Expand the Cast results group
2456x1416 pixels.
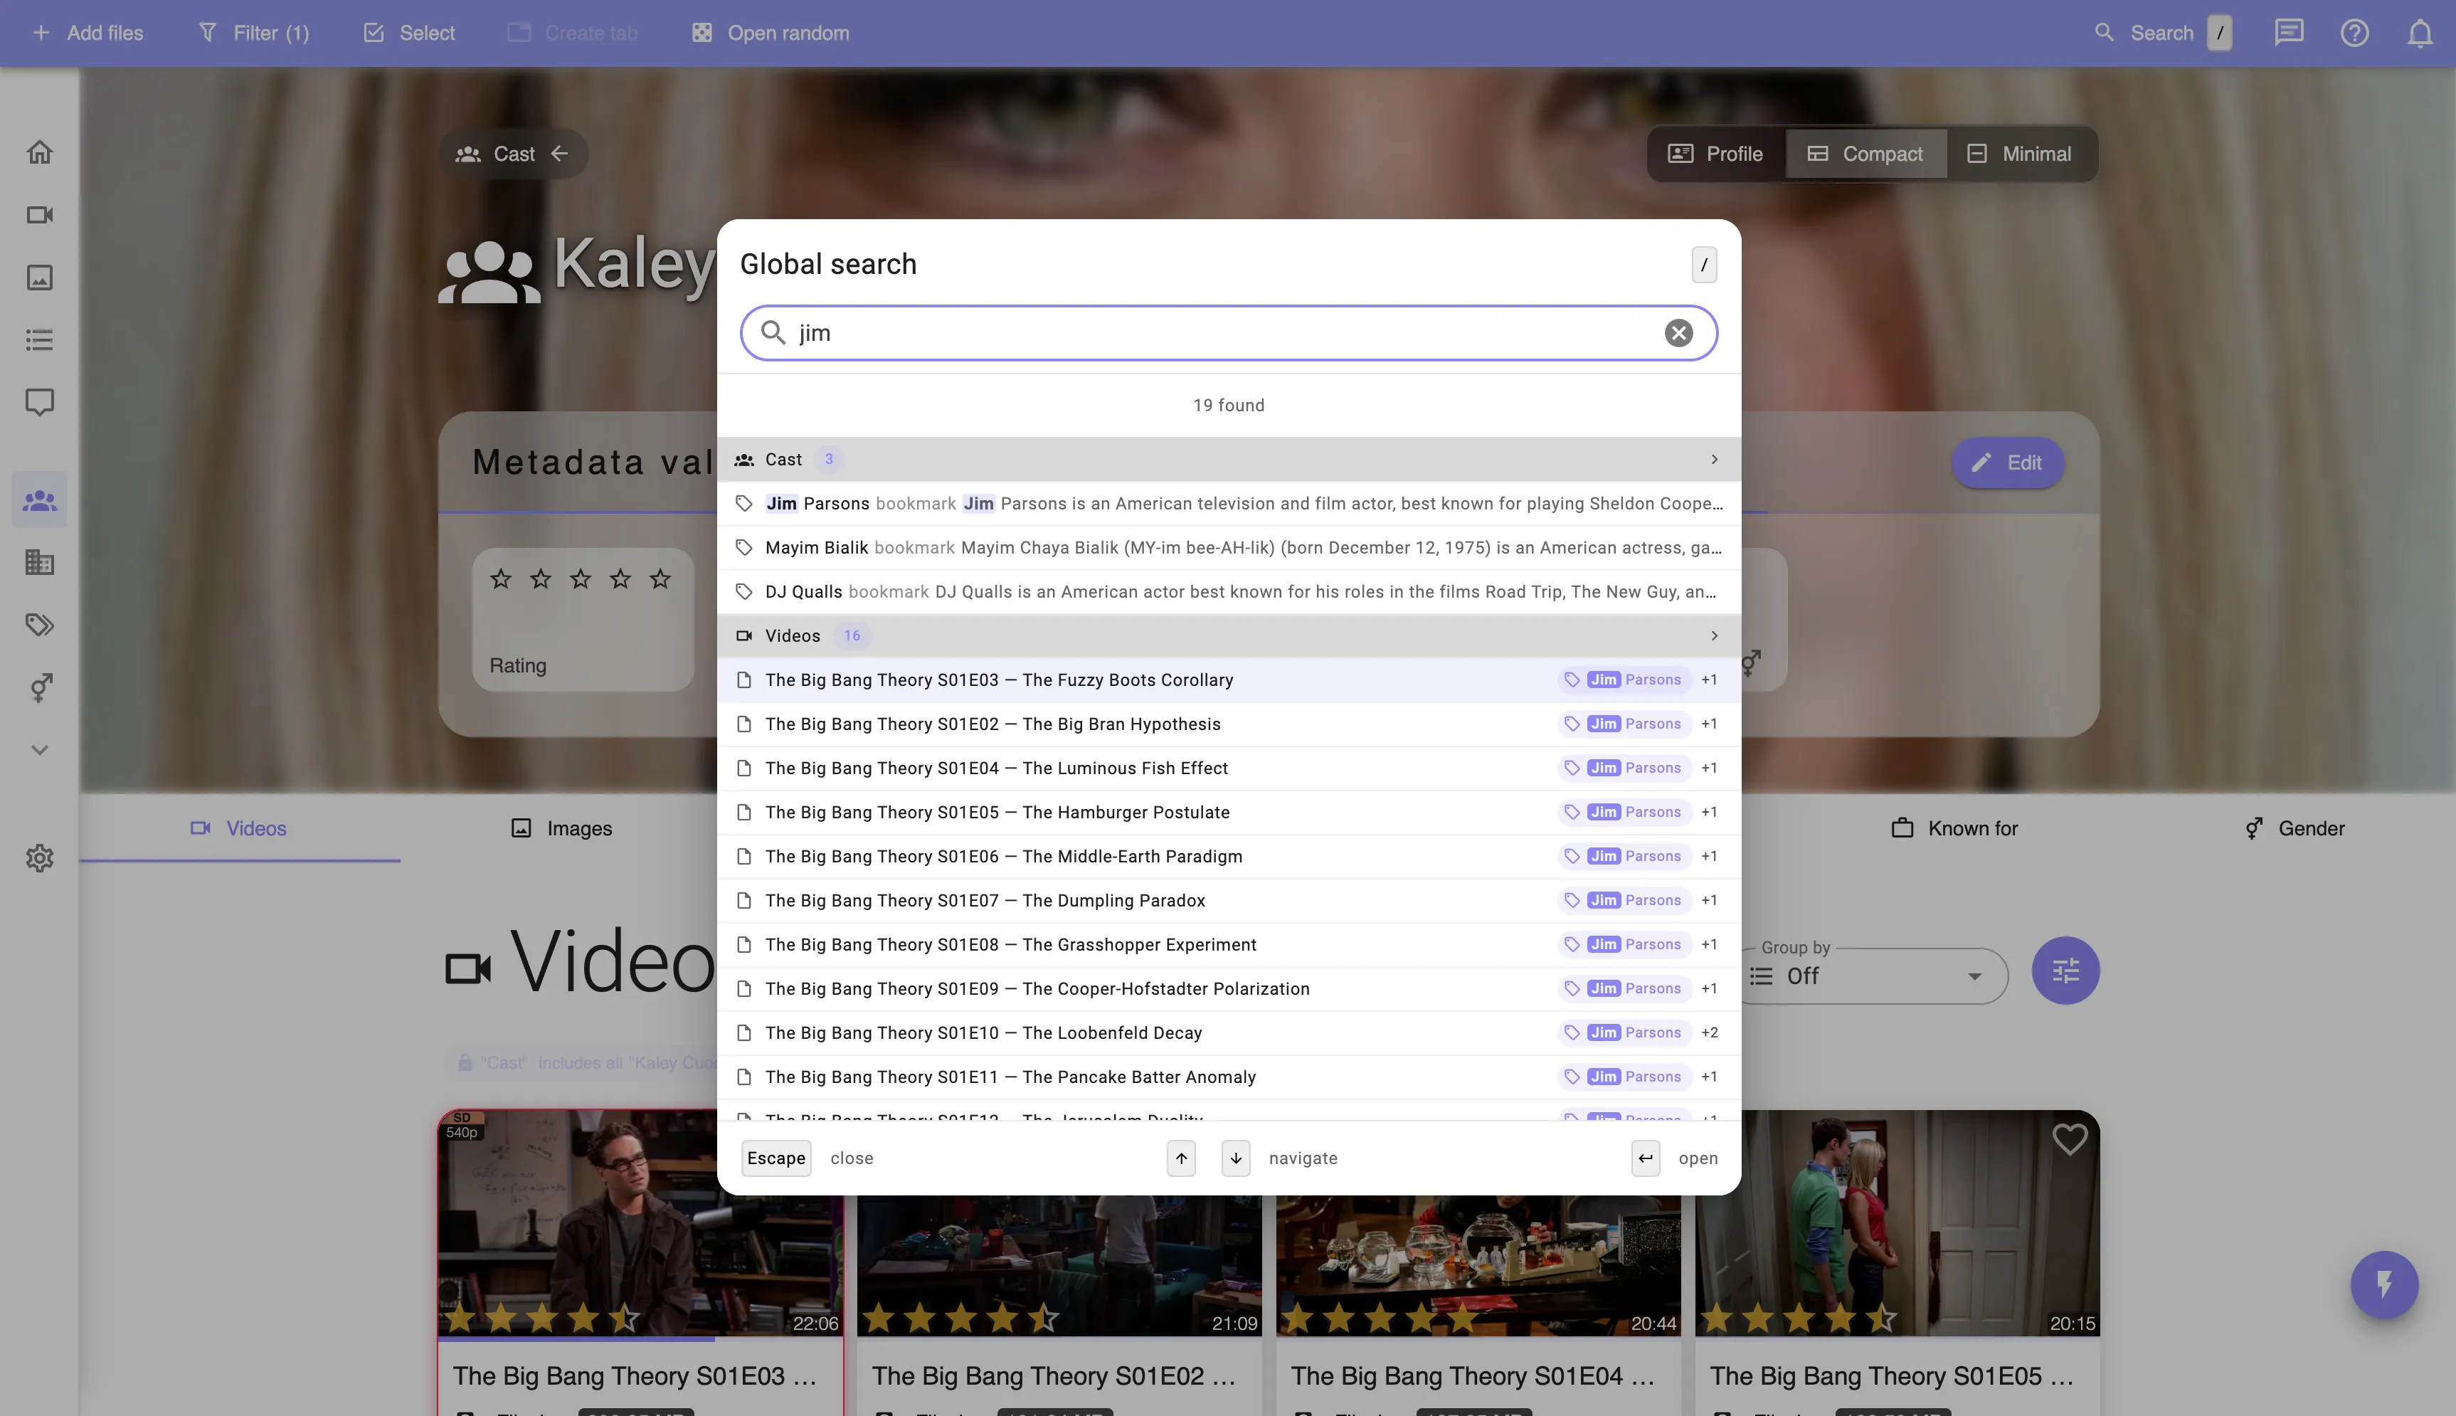tap(1229, 459)
